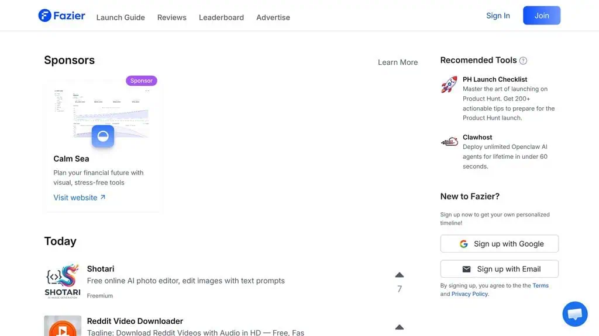Open the Clawhost tool title

click(x=477, y=137)
